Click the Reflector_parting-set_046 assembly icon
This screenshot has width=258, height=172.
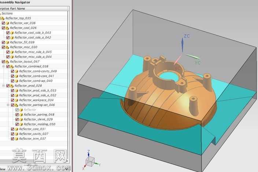click(x=16, y=105)
